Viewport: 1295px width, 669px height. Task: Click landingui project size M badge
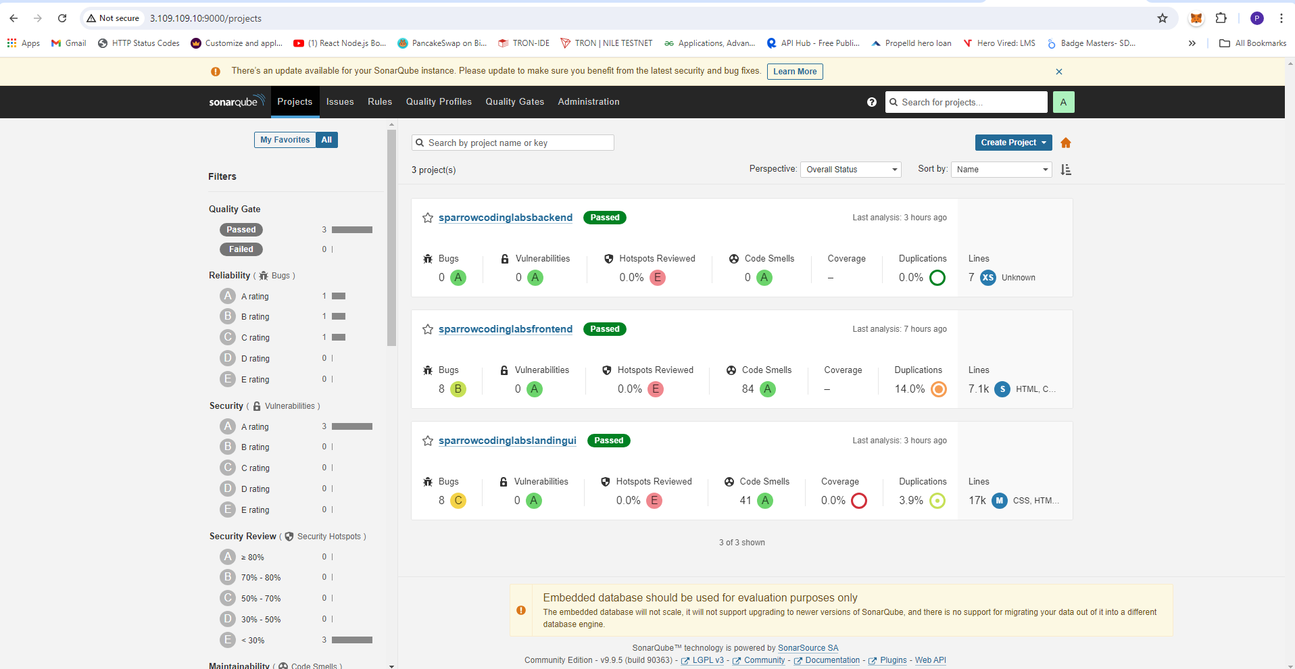(x=1000, y=501)
